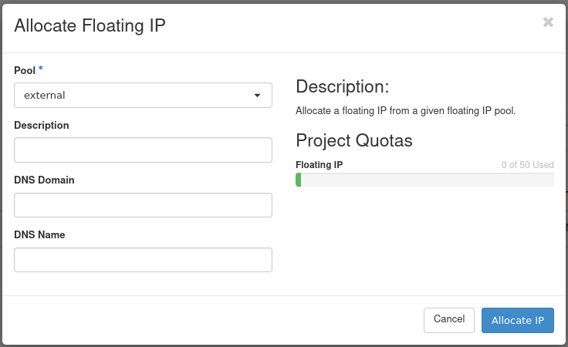Click the floating IP pool help text

pyautogui.click(x=405, y=110)
